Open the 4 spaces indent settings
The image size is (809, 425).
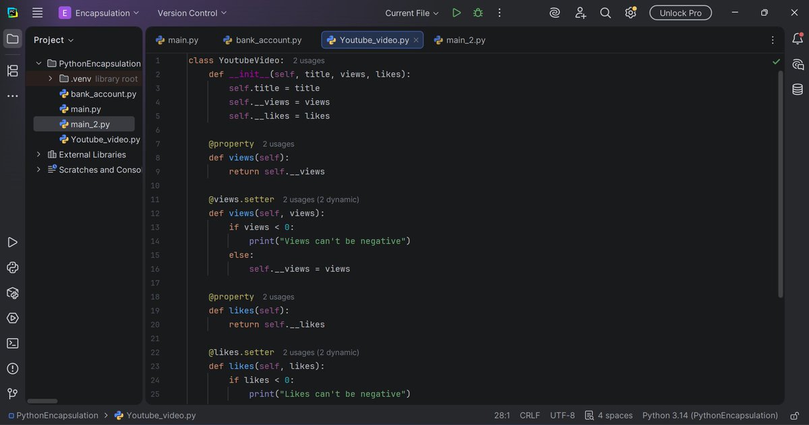(609, 416)
